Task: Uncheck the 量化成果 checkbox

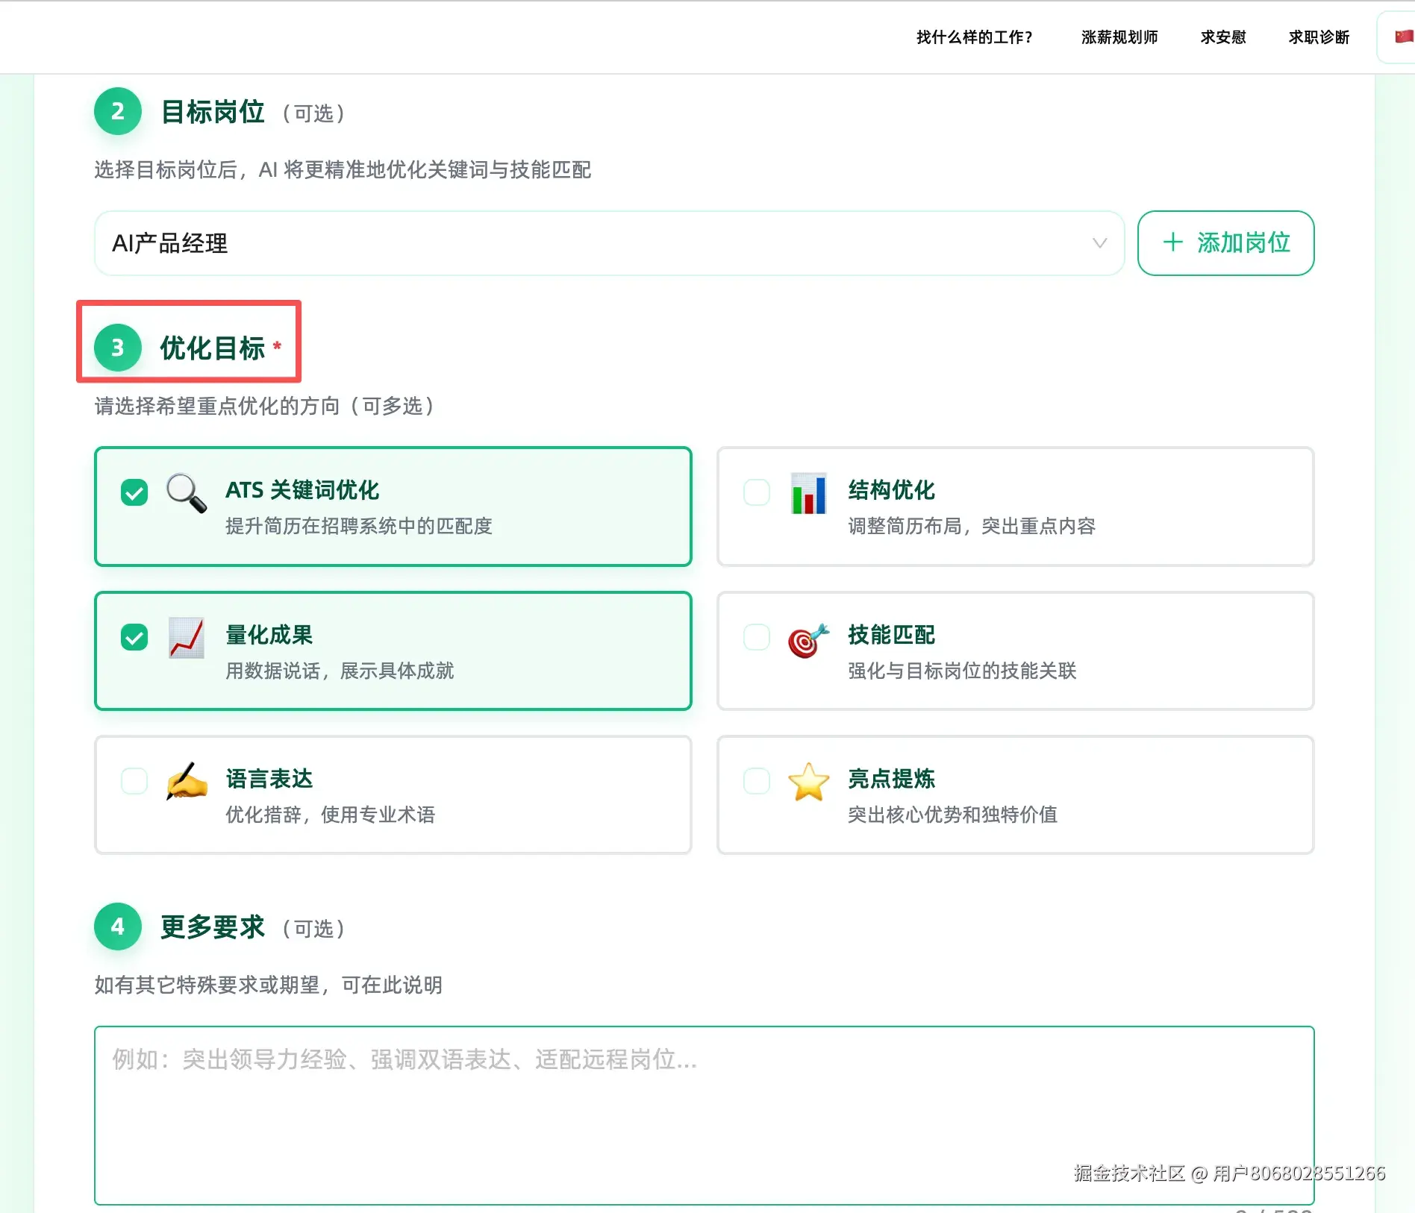Action: pyautogui.click(x=134, y=637)
